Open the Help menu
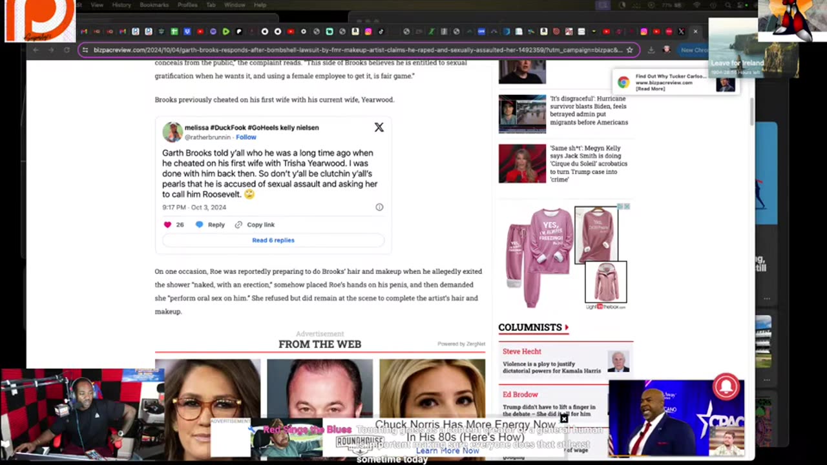This screenshot has width=827, height=465. point(260,5)
